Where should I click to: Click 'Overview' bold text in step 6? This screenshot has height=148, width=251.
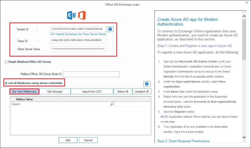click(x=221, y=127)
